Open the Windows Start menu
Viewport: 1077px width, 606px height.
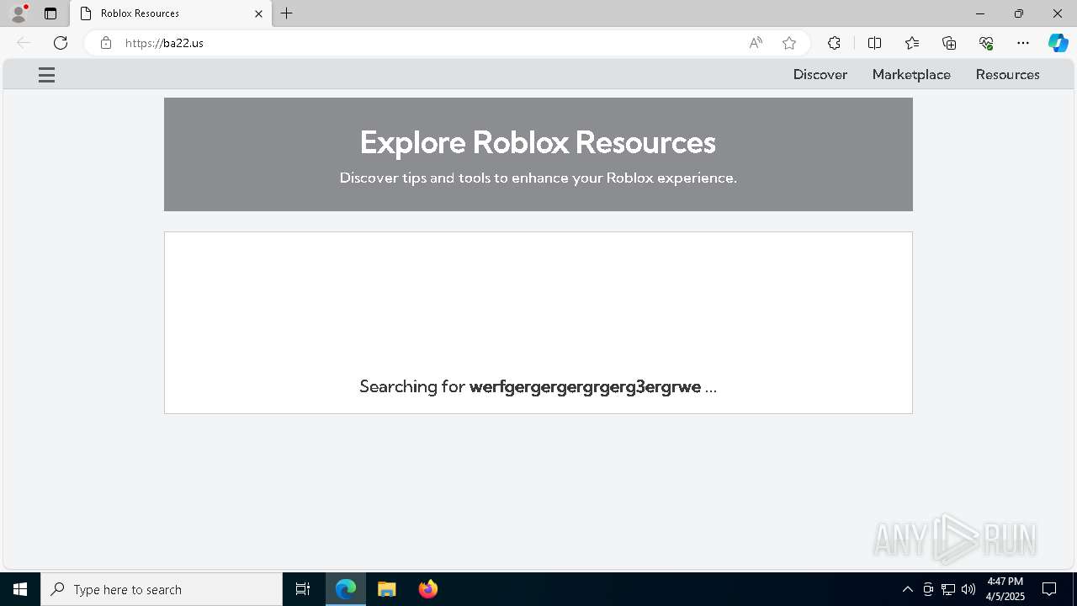pos(20,589)
